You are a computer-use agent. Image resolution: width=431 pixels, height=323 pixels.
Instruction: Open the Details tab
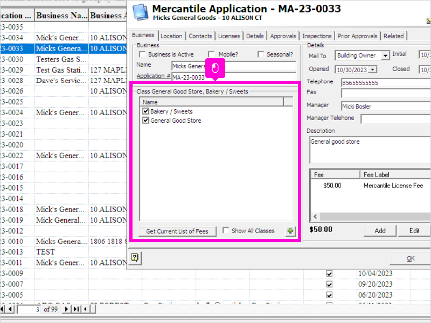coord(255,36)
